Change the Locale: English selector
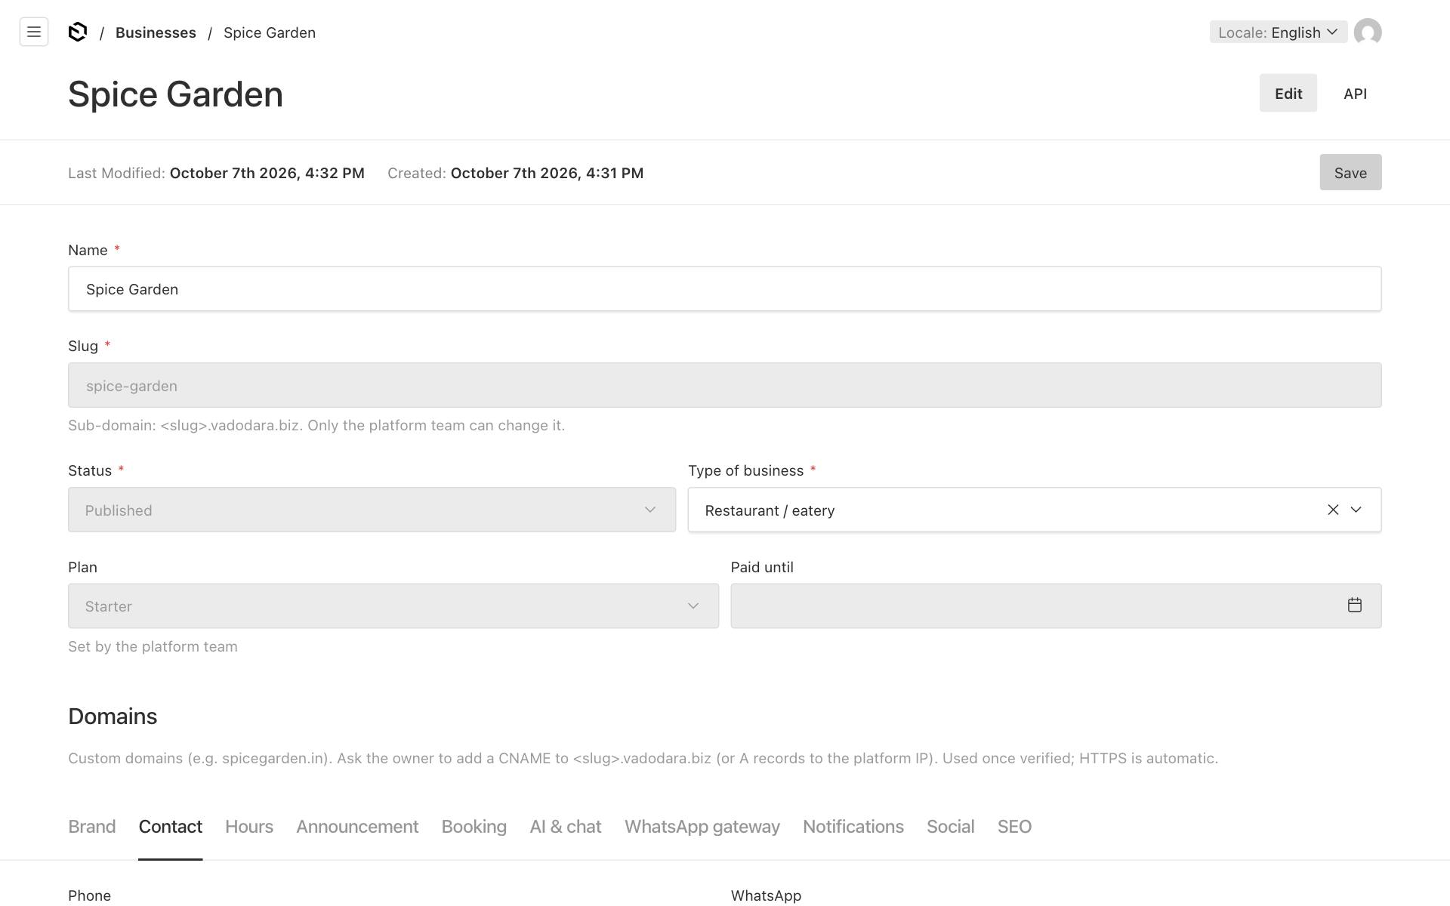The height and width of the screenshot is (906, 1450). point(1279,32)
